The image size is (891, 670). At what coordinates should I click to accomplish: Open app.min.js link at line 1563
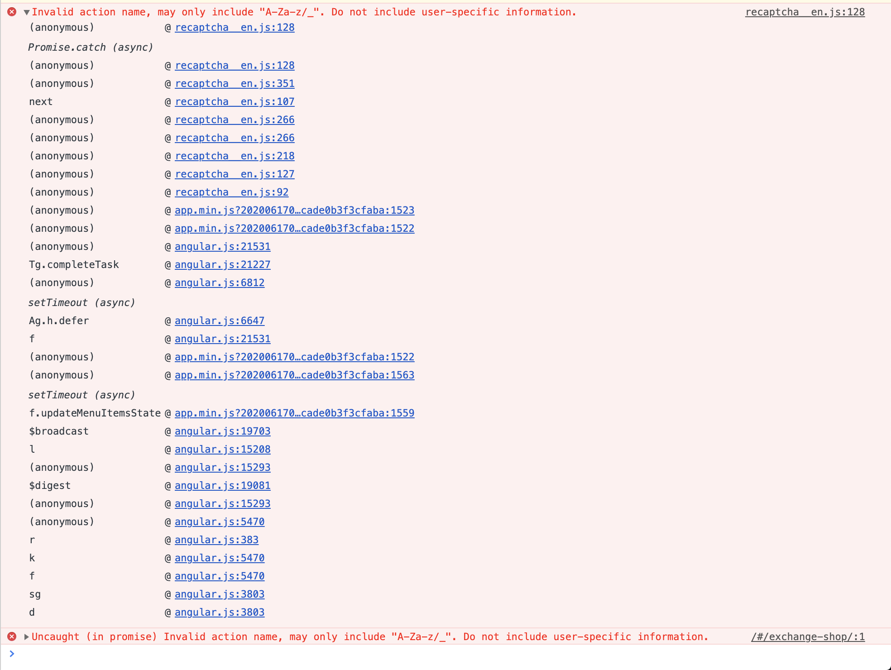point(295,375)
